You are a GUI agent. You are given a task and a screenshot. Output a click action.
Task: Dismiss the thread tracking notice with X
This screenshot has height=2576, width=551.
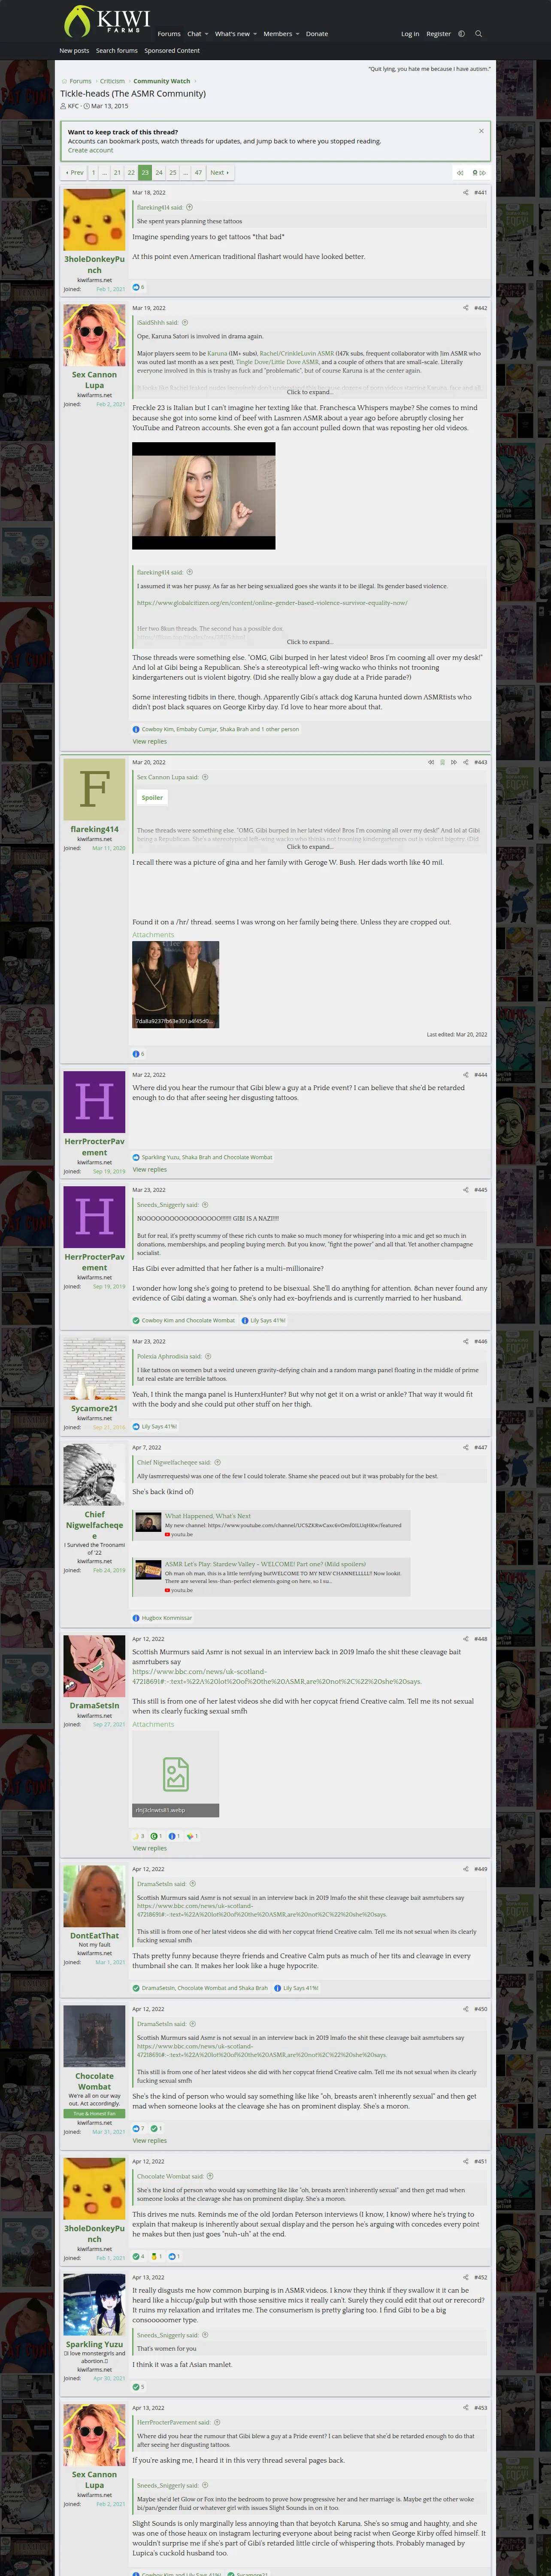click(x=481, y=131)
